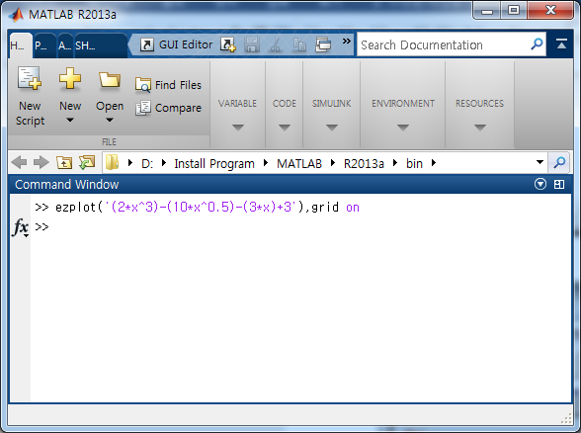This screenshot has width=581, height=433.
Task: Click the new shortcut icon
Action: click(228, 44)
